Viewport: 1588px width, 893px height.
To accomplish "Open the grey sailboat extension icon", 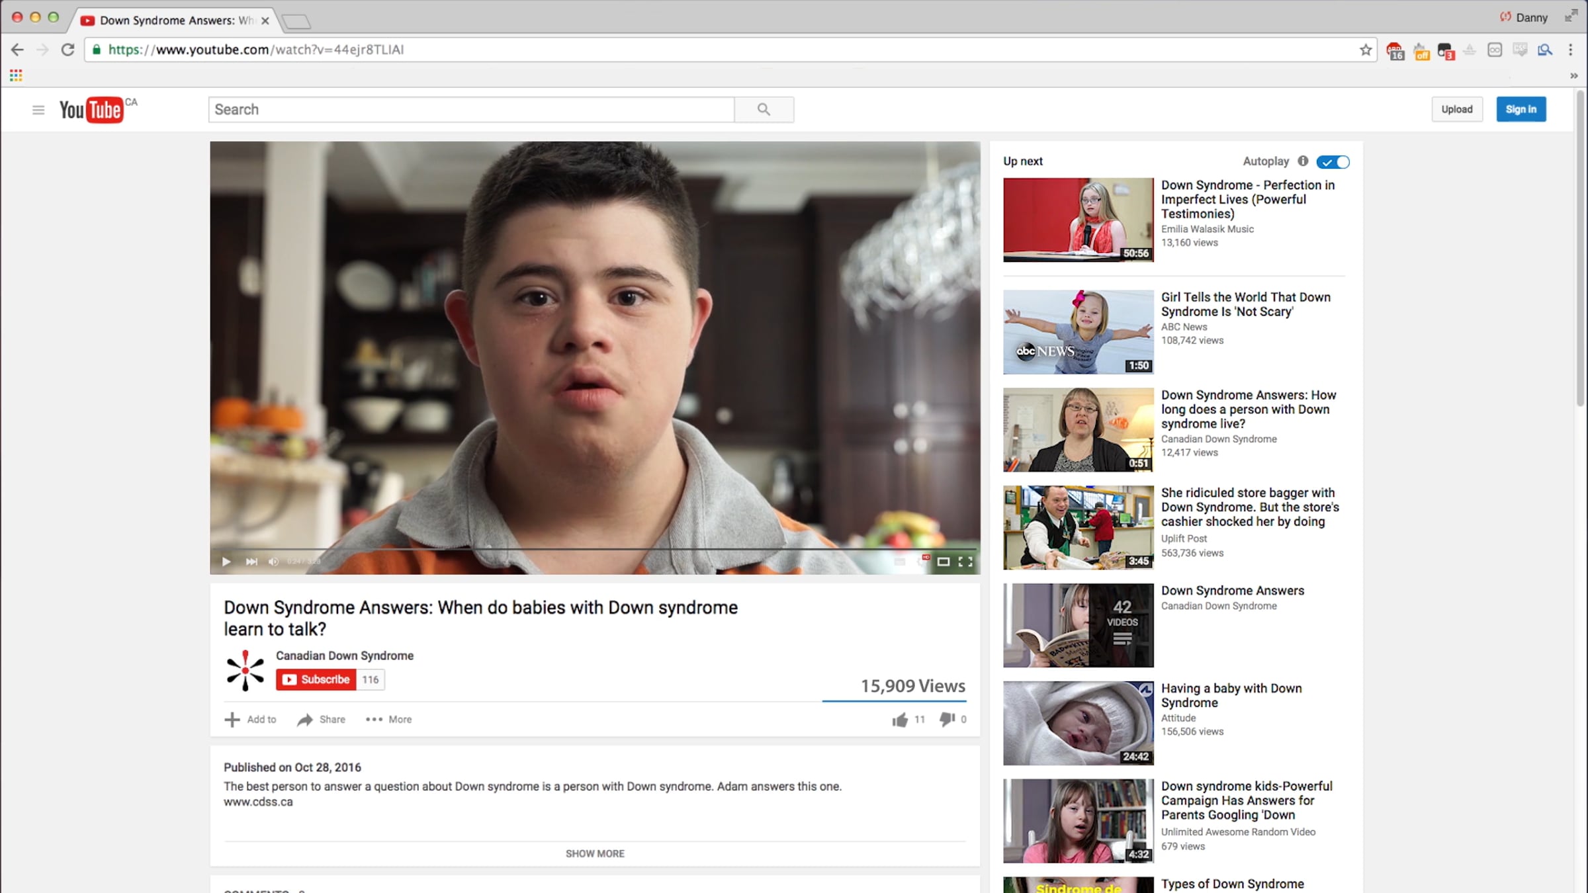I will [1470, 50].
